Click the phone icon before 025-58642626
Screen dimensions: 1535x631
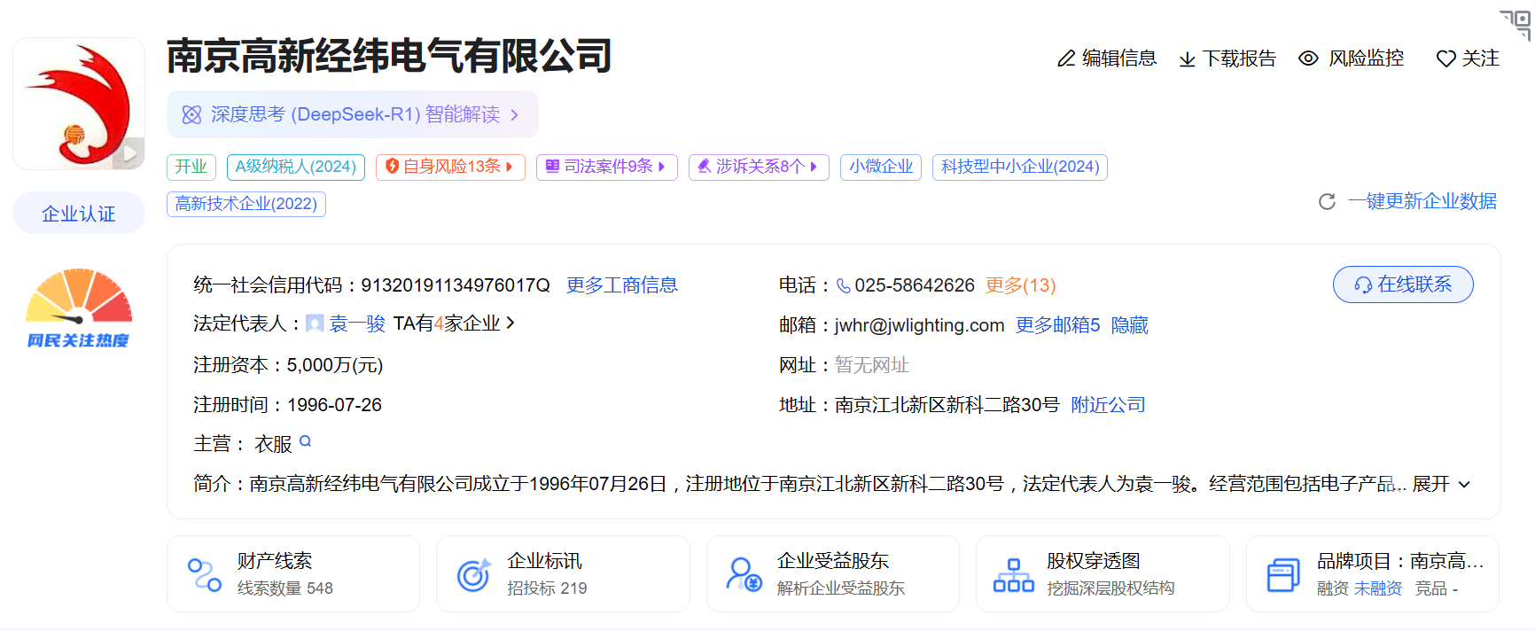click(x=843, y=286)
